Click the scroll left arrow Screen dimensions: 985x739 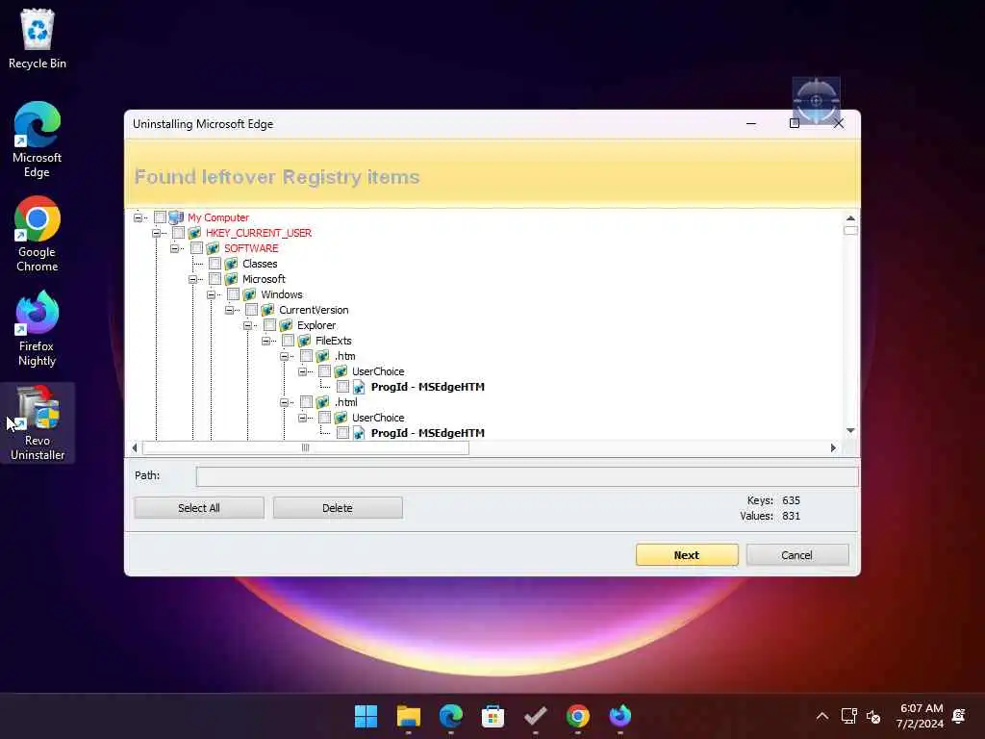[135, 447]
